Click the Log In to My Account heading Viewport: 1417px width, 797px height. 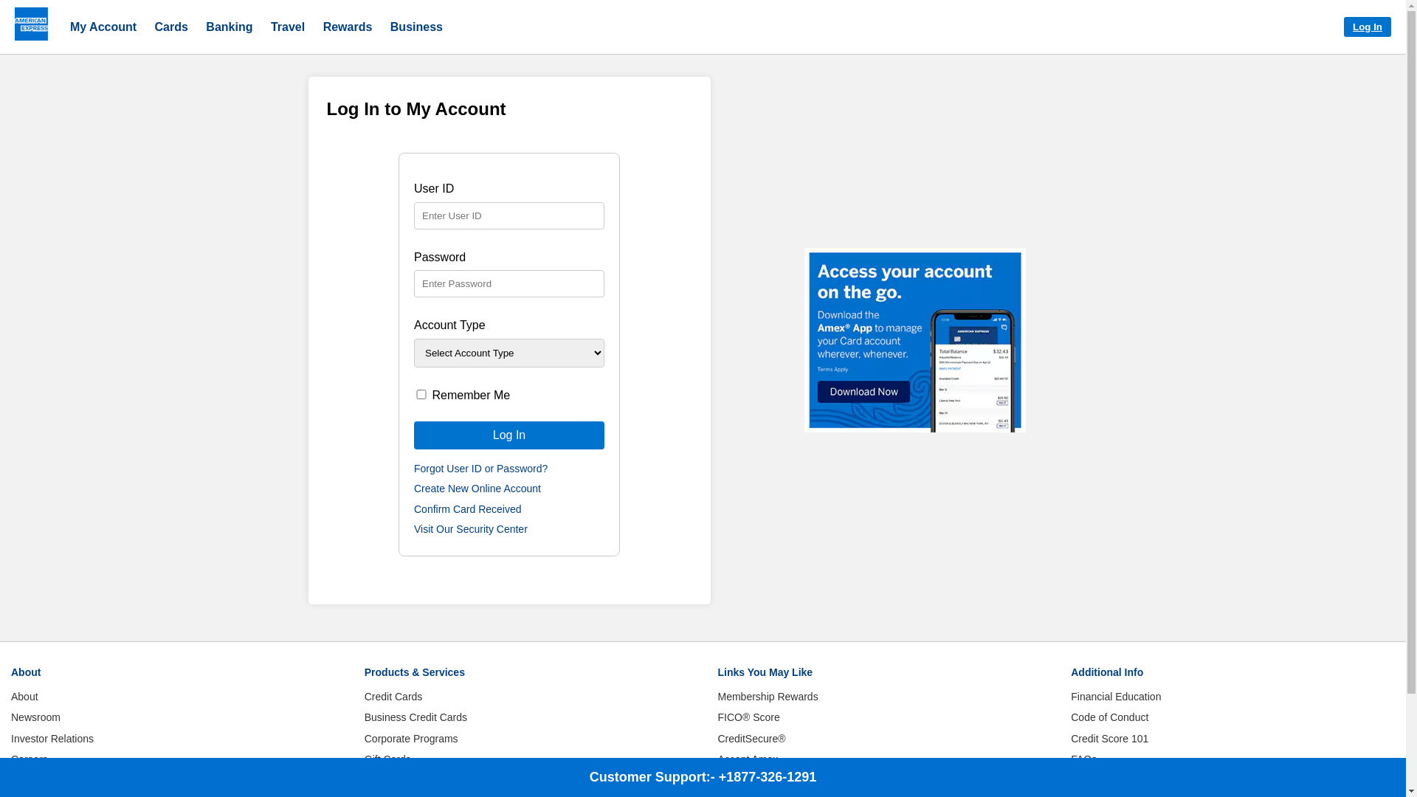416,109
